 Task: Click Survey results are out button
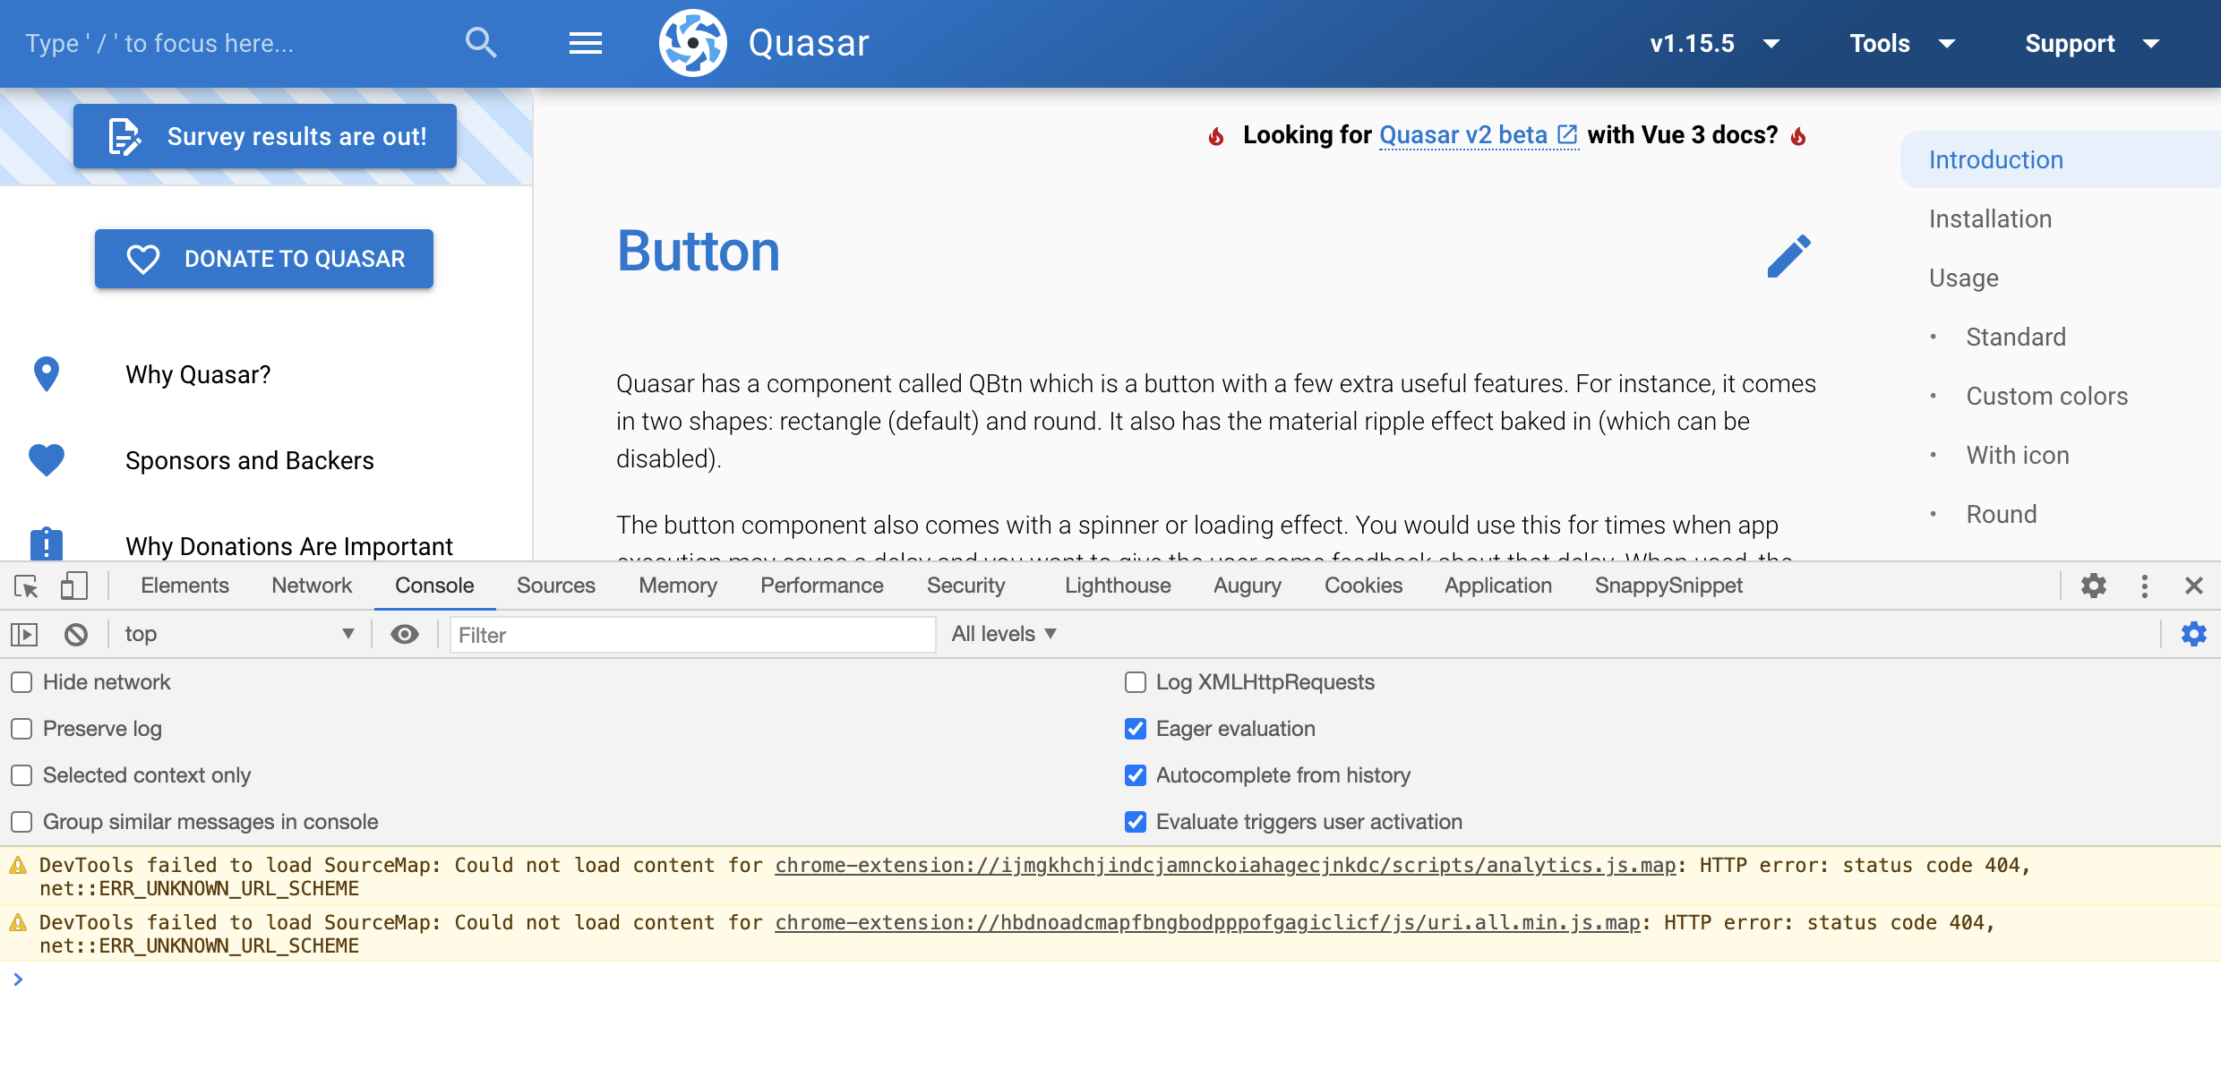pos(265,136)
